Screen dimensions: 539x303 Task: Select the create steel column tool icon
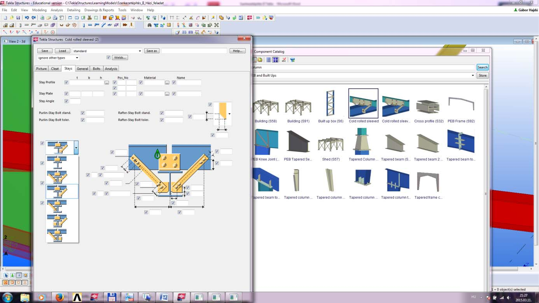(84, 25)
